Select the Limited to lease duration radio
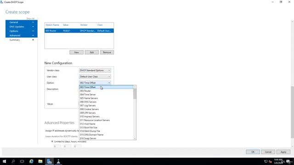294x165 pixels. coord(52,142)
